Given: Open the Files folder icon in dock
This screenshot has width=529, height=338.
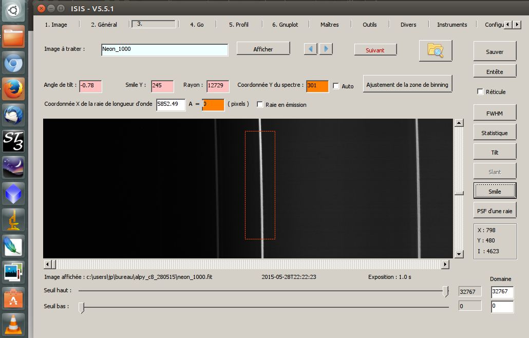Looking at the screenshot, I should click(x=13, y=36).
